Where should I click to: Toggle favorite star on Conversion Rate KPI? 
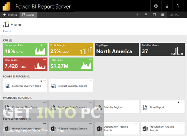pyautogui.click(x=41, y=45)
